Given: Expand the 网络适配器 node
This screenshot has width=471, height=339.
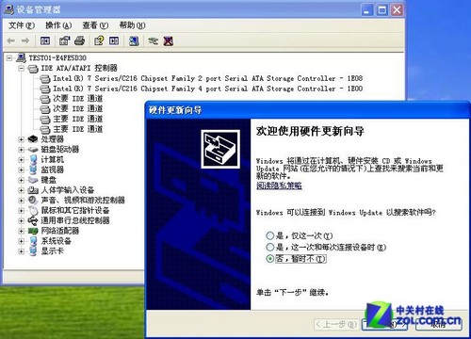Looking at the screenshot, I should click(x=21, y=231).
